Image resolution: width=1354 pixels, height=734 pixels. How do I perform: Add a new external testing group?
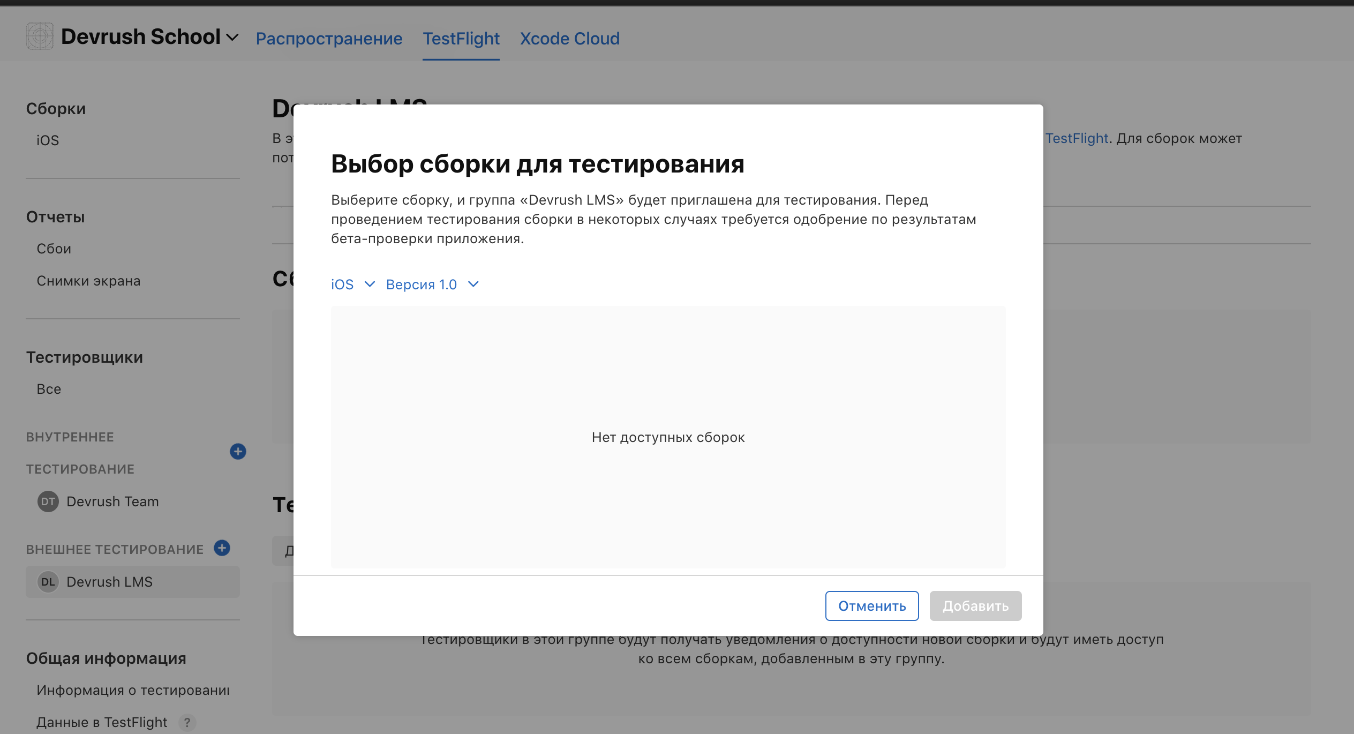click(x=222, y=548)
